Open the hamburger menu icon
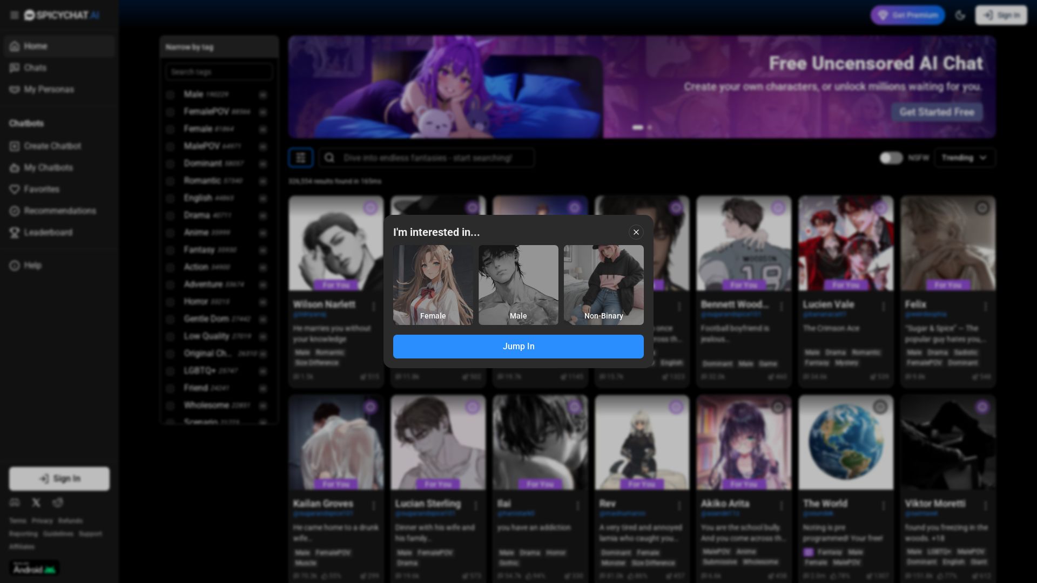 pos(15,15)
